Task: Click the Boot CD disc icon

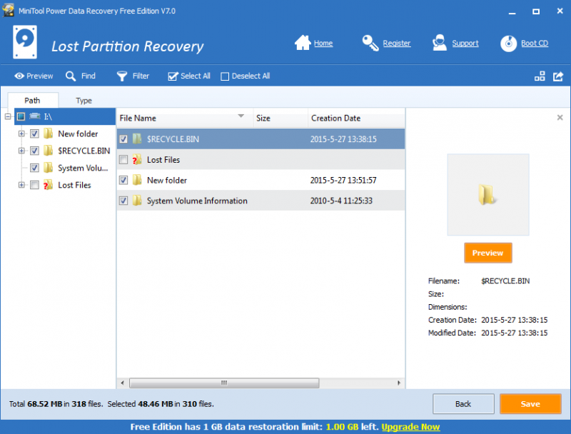Action: (x=508, y=43)
